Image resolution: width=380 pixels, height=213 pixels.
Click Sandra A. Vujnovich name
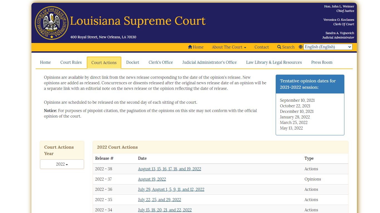click(x=340, y=33)
